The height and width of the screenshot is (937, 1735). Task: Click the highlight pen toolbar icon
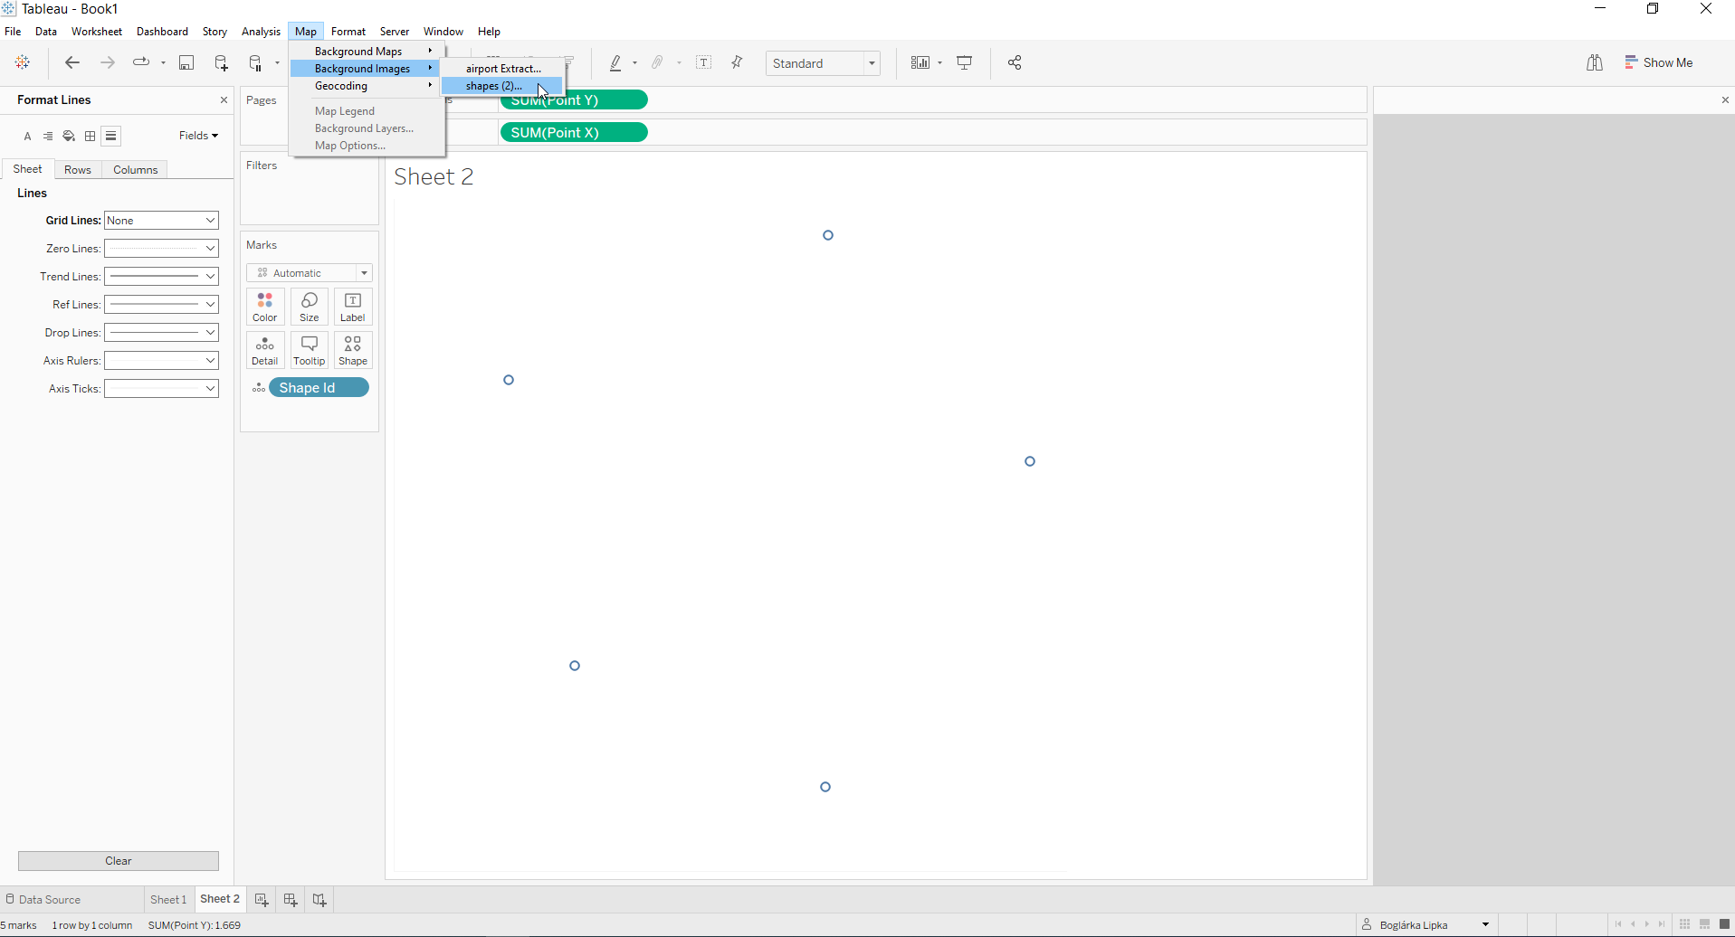(615, 62)
